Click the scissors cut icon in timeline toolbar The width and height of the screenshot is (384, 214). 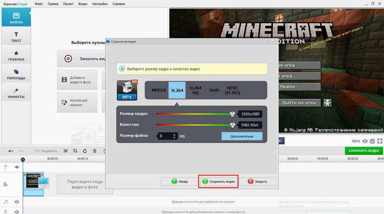66,151
